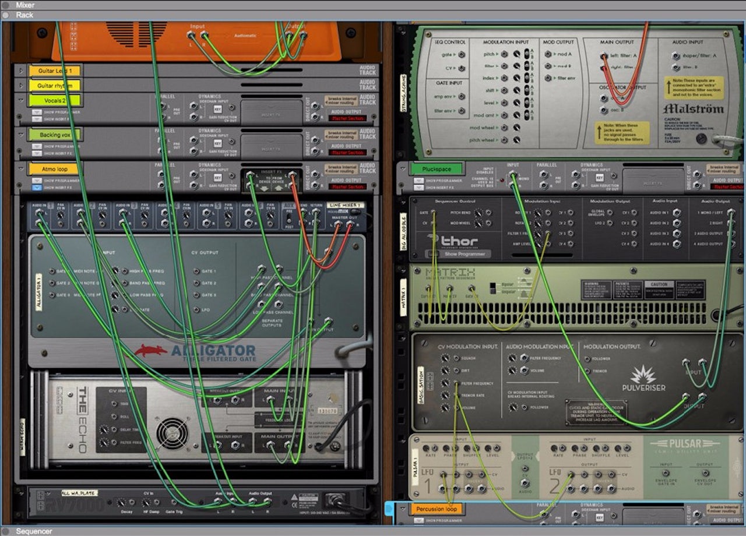Flip the Malström level A/B switch

click(527, 103)
